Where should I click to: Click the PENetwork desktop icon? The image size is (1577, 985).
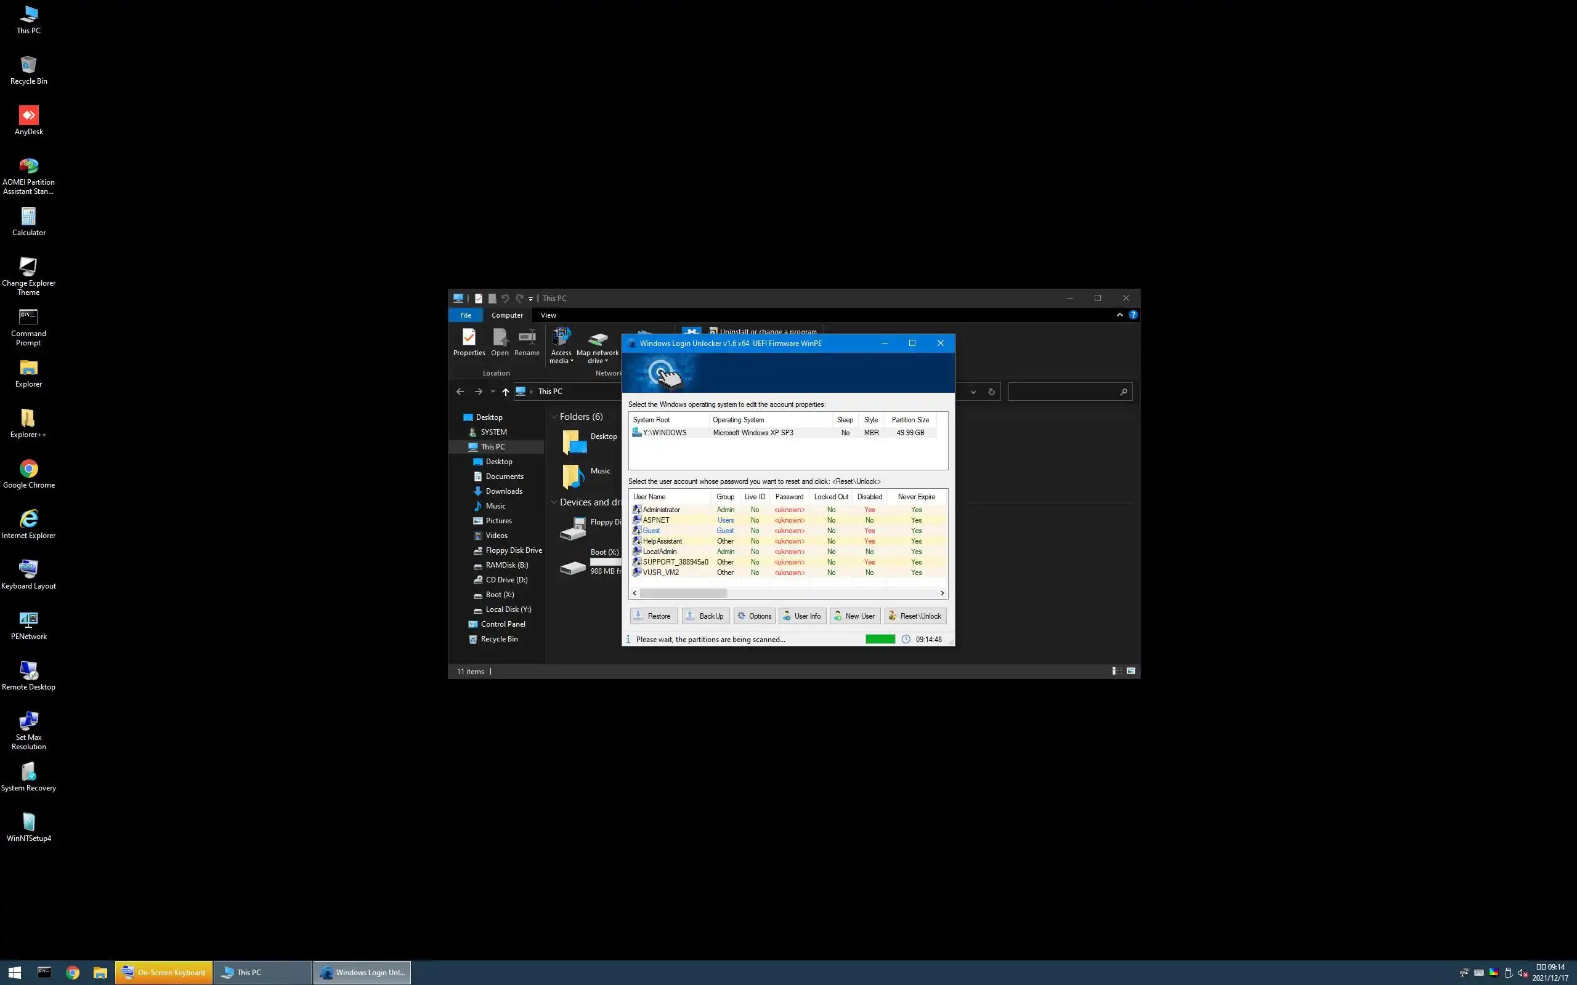click(29, 620)
